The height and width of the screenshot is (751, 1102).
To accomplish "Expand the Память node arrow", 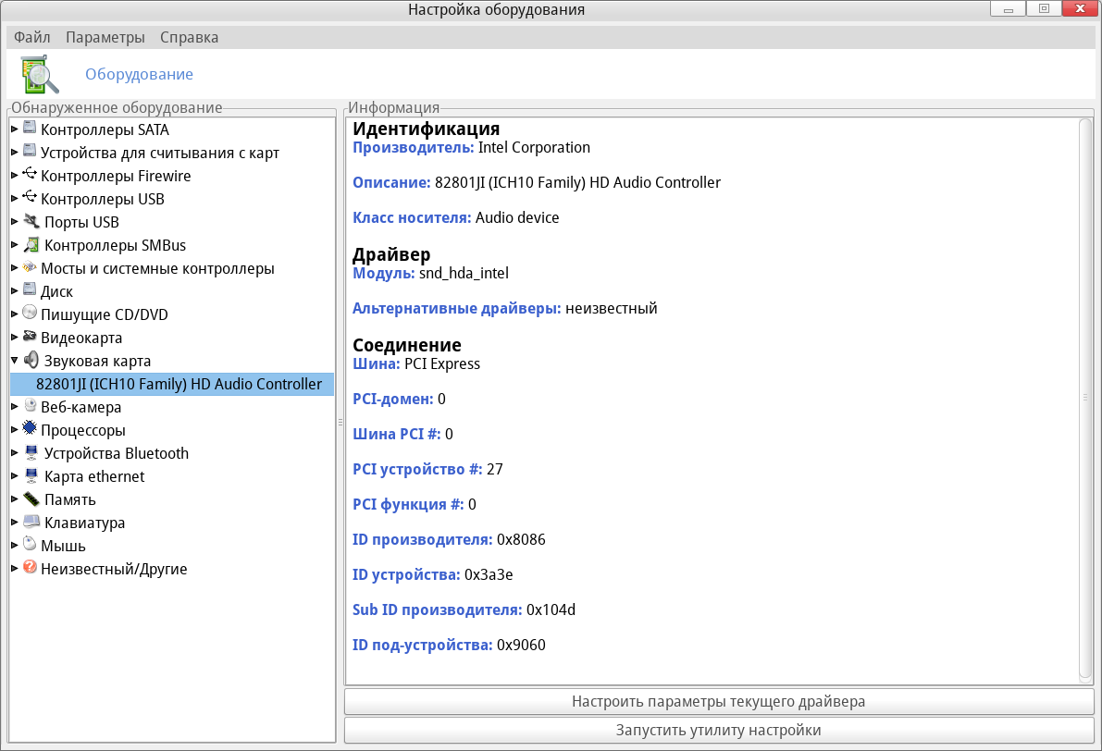I will click(14, 499).
